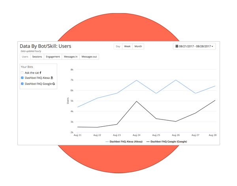Uncheck the Dashbot FAQ Alexa checkbox
Screen dimensions: 237x186
22,78
